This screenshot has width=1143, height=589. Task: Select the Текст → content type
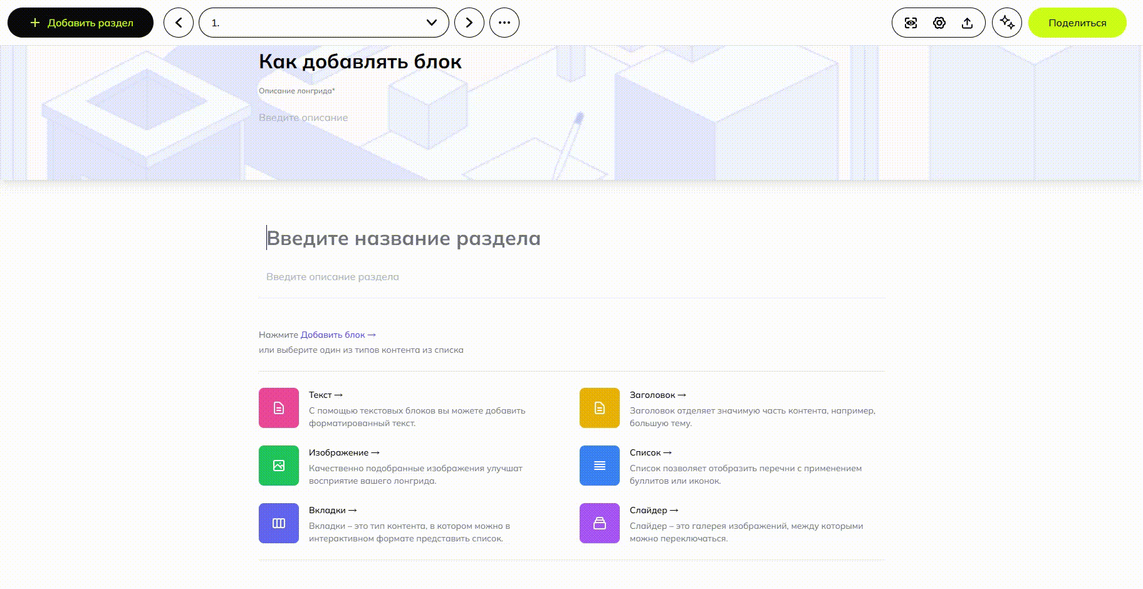pos(326,395)
